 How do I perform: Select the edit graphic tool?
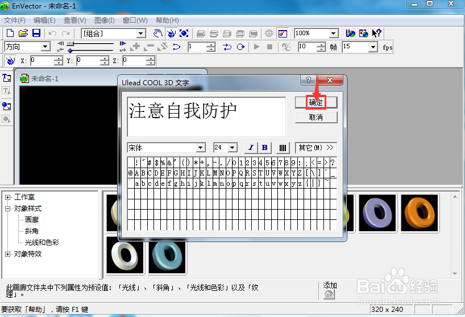[6, 119]
